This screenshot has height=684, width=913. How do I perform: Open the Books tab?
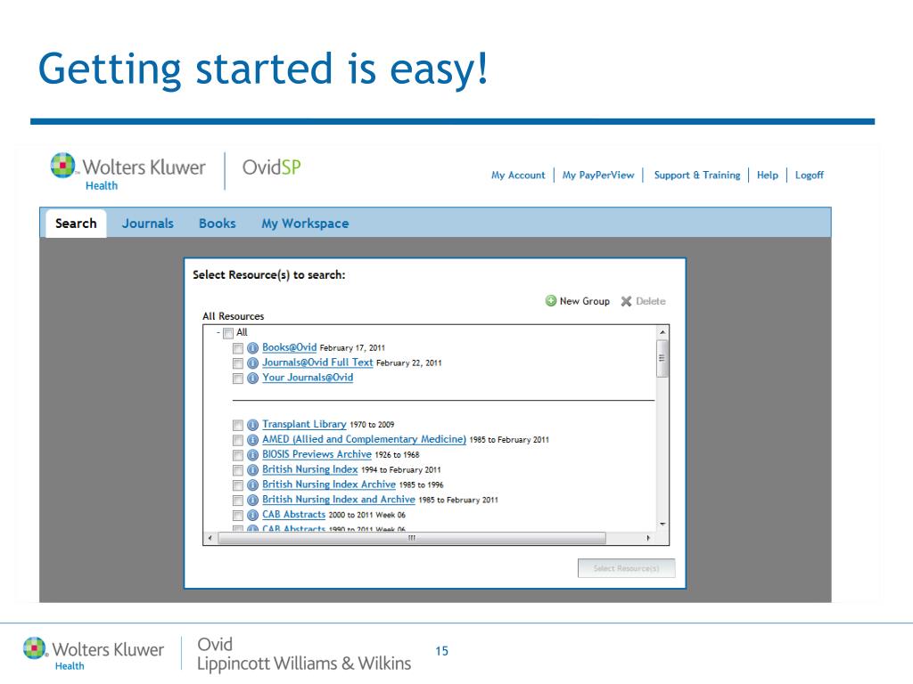click(218, 224)
